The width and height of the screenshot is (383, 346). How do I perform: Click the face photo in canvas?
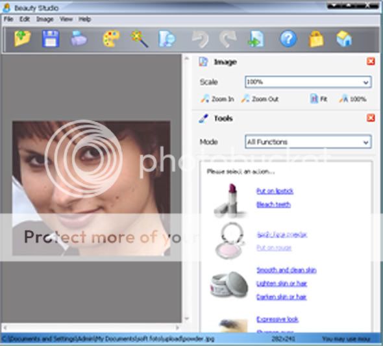pos(92,188)
